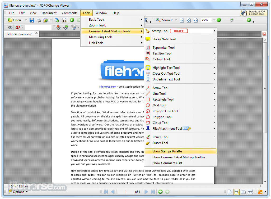Click the vertical scrollbar down arrow
271x199 pixels.
coord(265,182)
